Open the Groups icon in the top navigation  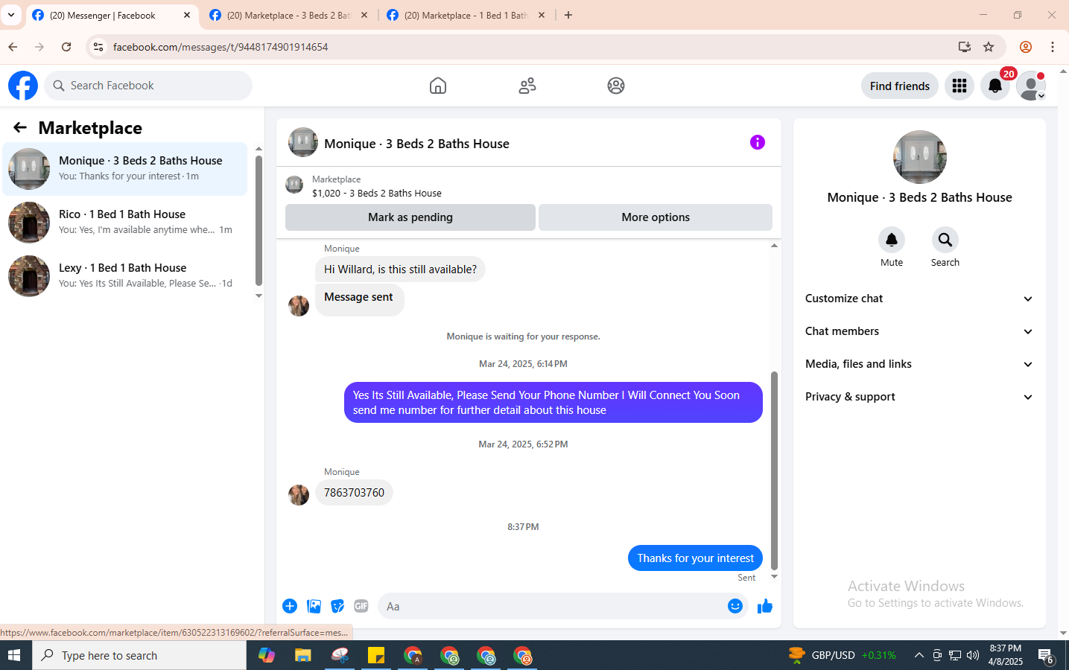616,86
